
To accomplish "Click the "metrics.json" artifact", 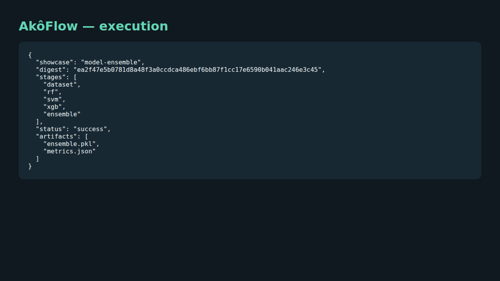I will [x=70, y=151].
